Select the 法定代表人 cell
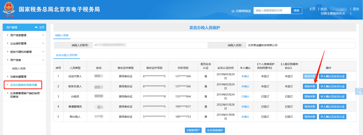 click(75, 76)
